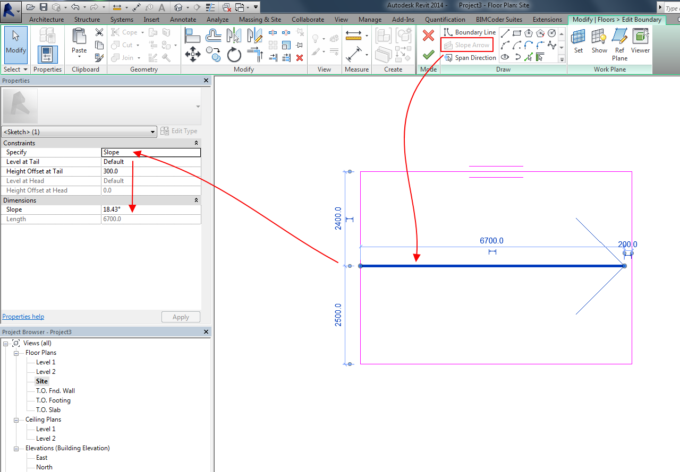Screen dimensions: 680x472
Task: Click the Apply button in Properties
Action: [181, 317]
